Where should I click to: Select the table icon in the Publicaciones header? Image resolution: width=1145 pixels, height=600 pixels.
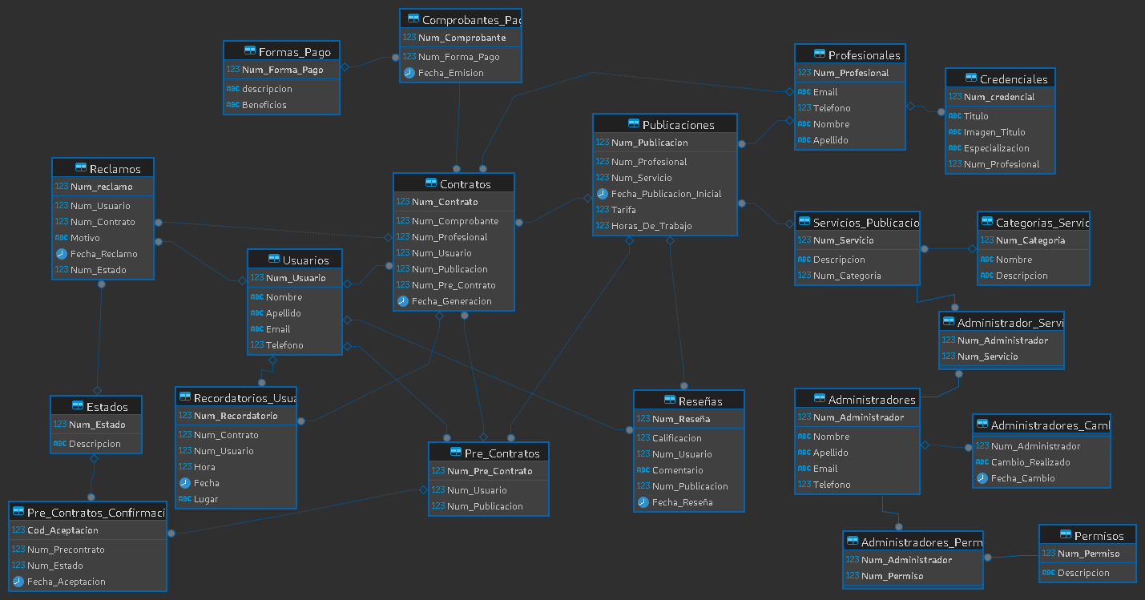(632, 123)
